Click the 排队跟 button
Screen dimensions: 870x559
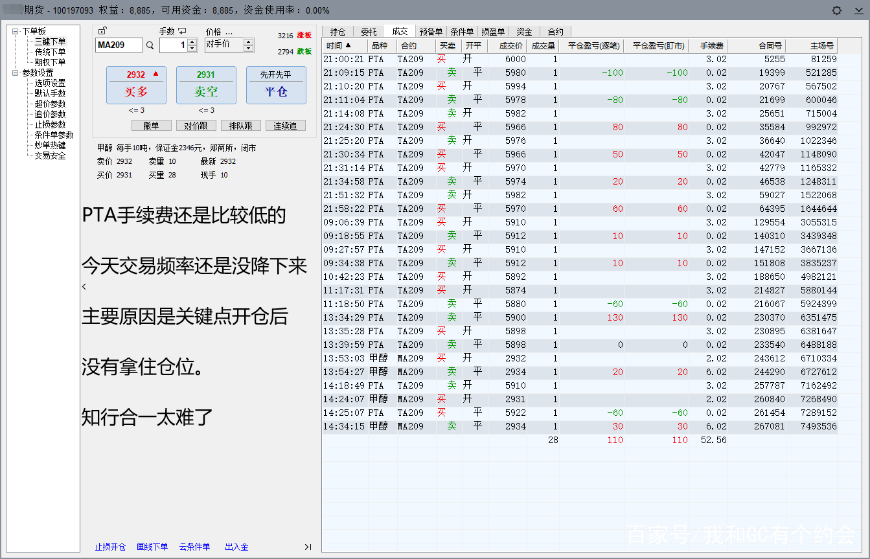pos(240,126)
